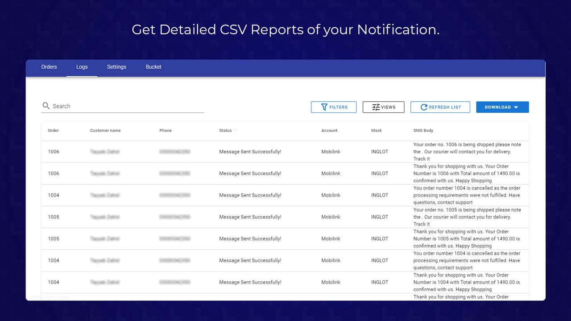Click the circular refresh arrow icon

pyautogui.click(x=424, y=107)
